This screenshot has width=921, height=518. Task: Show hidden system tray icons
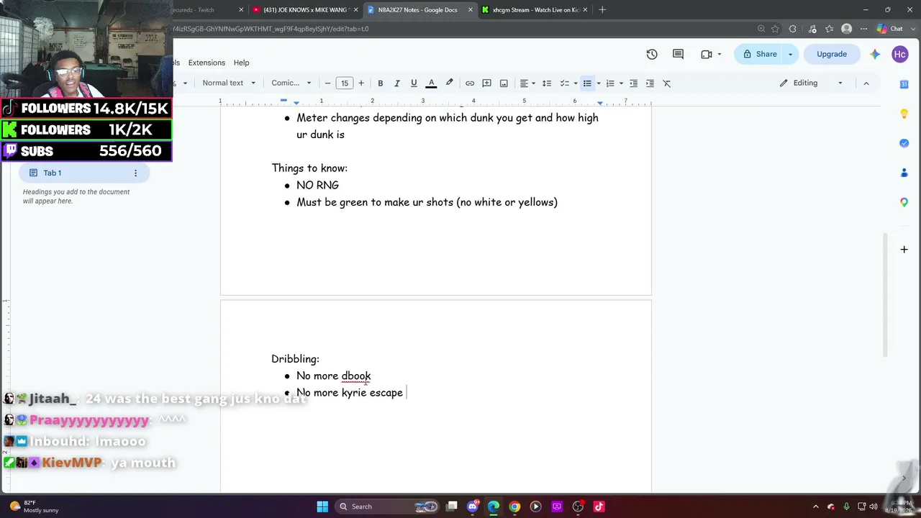coord(817,506)
